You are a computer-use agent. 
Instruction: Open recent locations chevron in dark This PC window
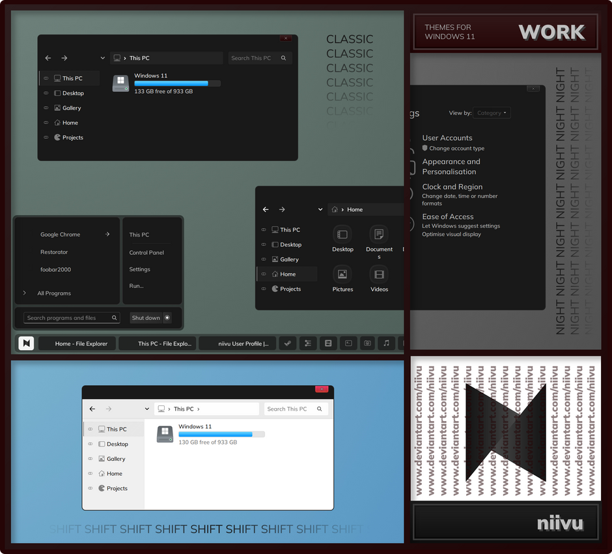pyautogui.click(x=103, y=58)
